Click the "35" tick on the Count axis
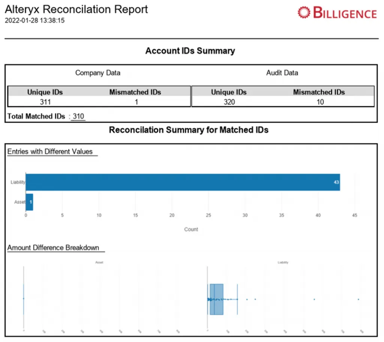Screen dimensions: 384x342 281,215
